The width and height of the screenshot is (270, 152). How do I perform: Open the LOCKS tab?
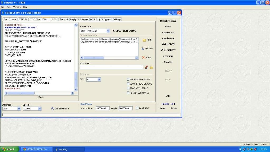tap(94, 19)
